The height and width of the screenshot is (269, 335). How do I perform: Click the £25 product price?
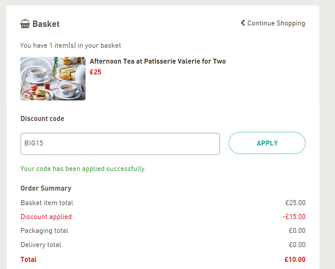95,72
